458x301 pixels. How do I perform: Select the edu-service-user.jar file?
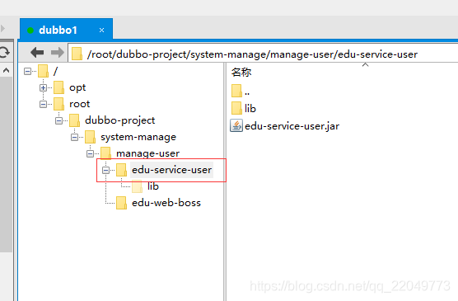pyautogui.click(x=292, y=126)
